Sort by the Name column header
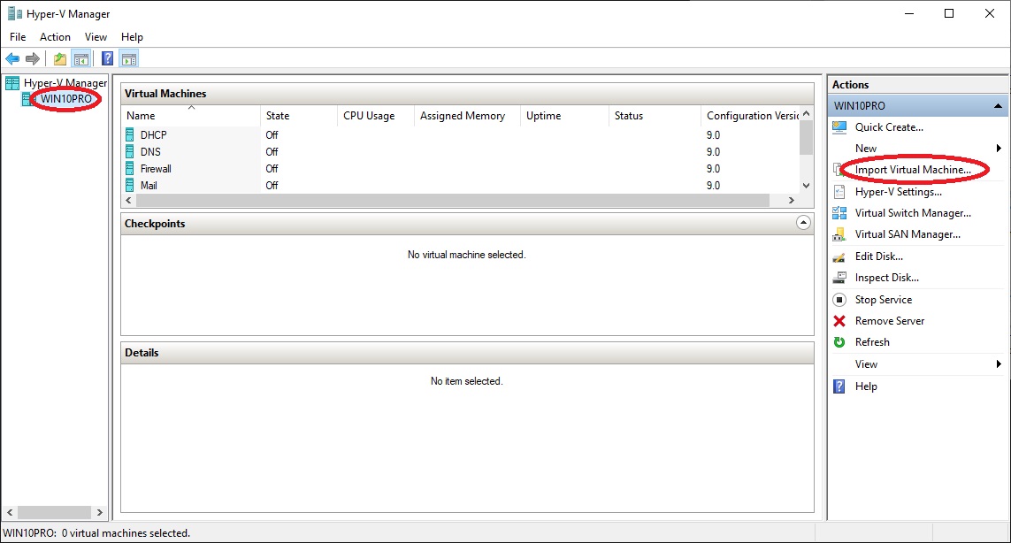Viewport: 1011px width, 543px height. tap(191, 116)
